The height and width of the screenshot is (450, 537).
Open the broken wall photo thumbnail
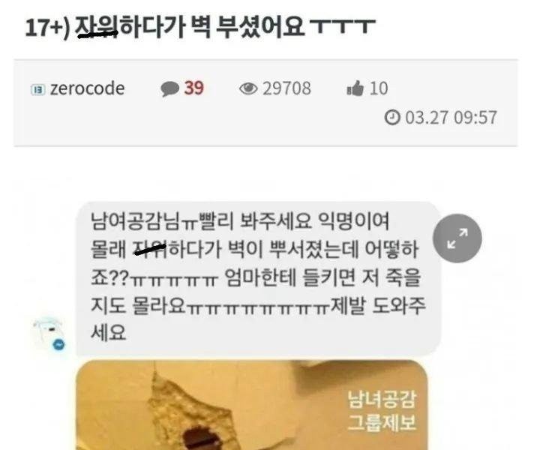pyautogui.click(x=251, y=405)
